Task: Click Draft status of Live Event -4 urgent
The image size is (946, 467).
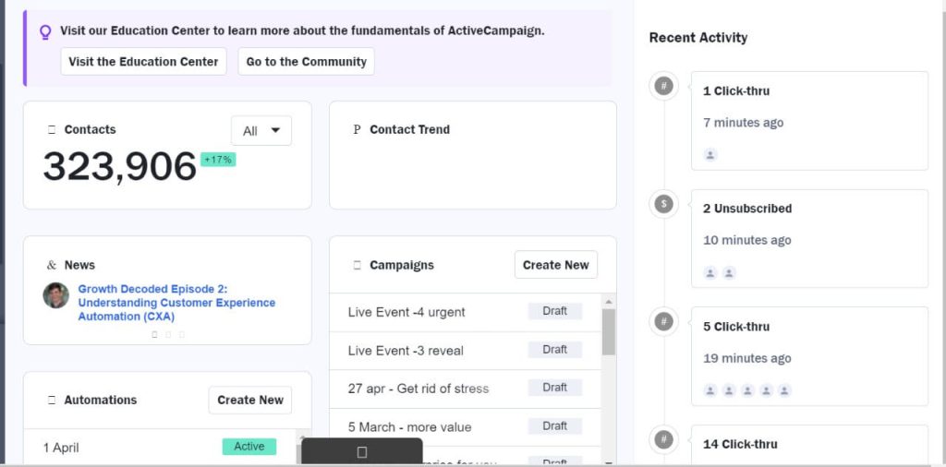Action: [555, 311]
